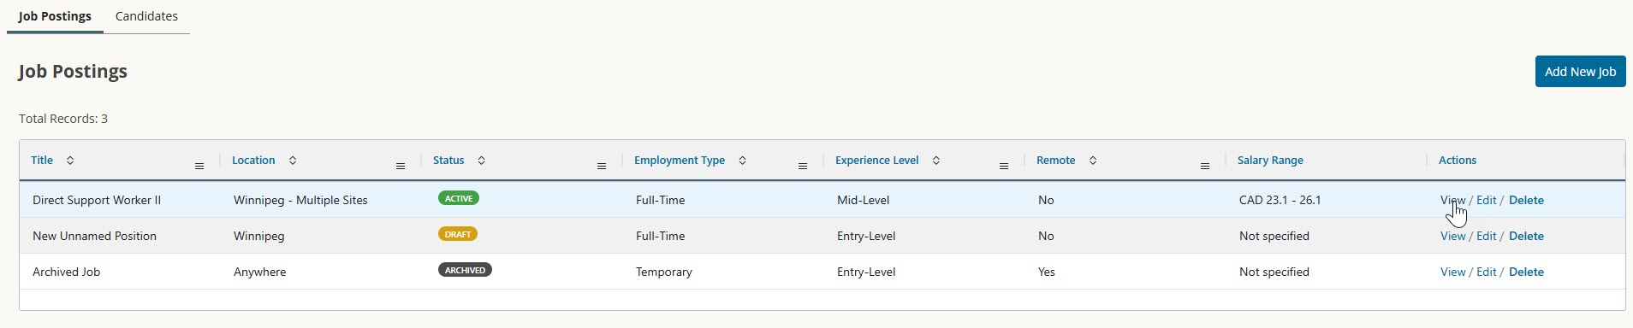Image resolution: width=1633 pixels, height=328 pixels.
Task: Edit the New Unnamed Position posting
Action: click(1487, 236)
